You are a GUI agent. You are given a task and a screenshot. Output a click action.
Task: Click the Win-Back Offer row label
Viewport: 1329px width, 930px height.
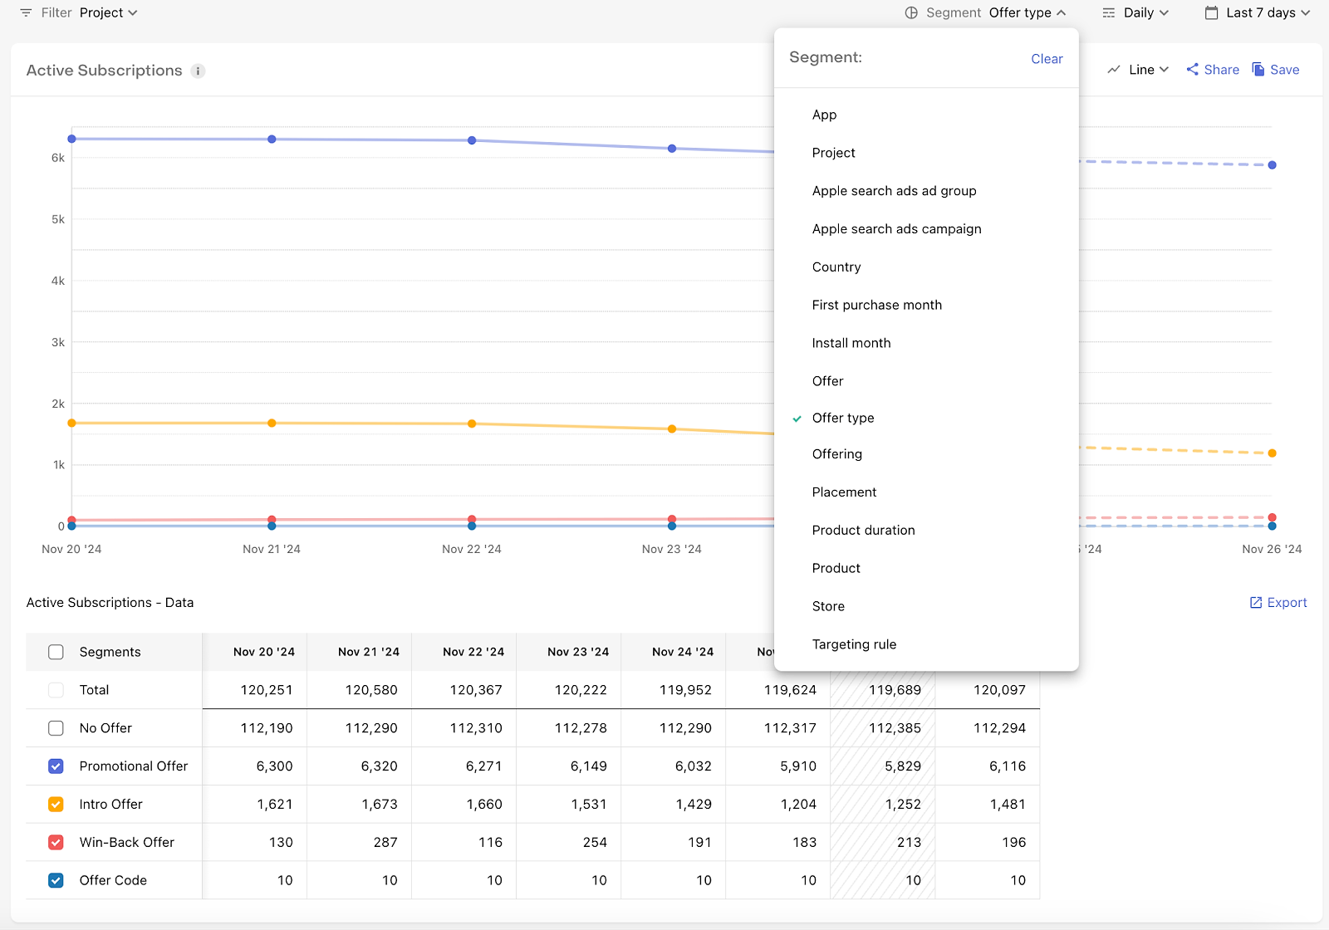tap(126, 843)
